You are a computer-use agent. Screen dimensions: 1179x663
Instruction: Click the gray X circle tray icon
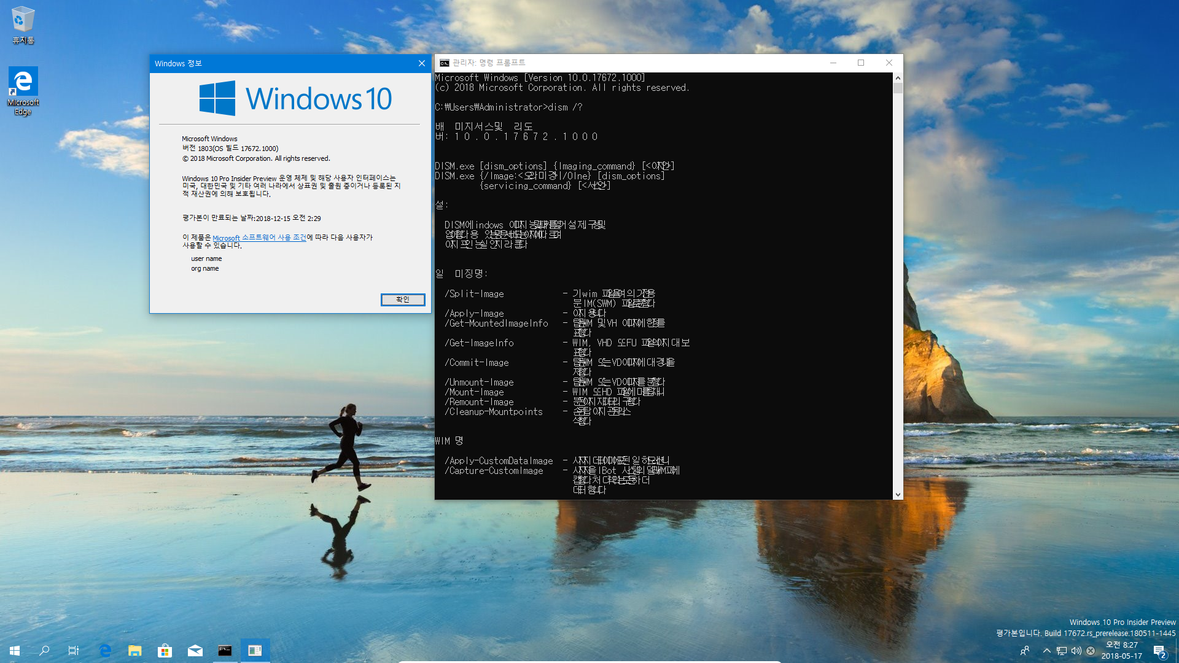click(x=1091, y=651)
